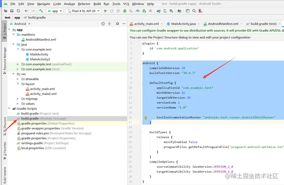Open the 2: Favorites side panel

(5, 151)
